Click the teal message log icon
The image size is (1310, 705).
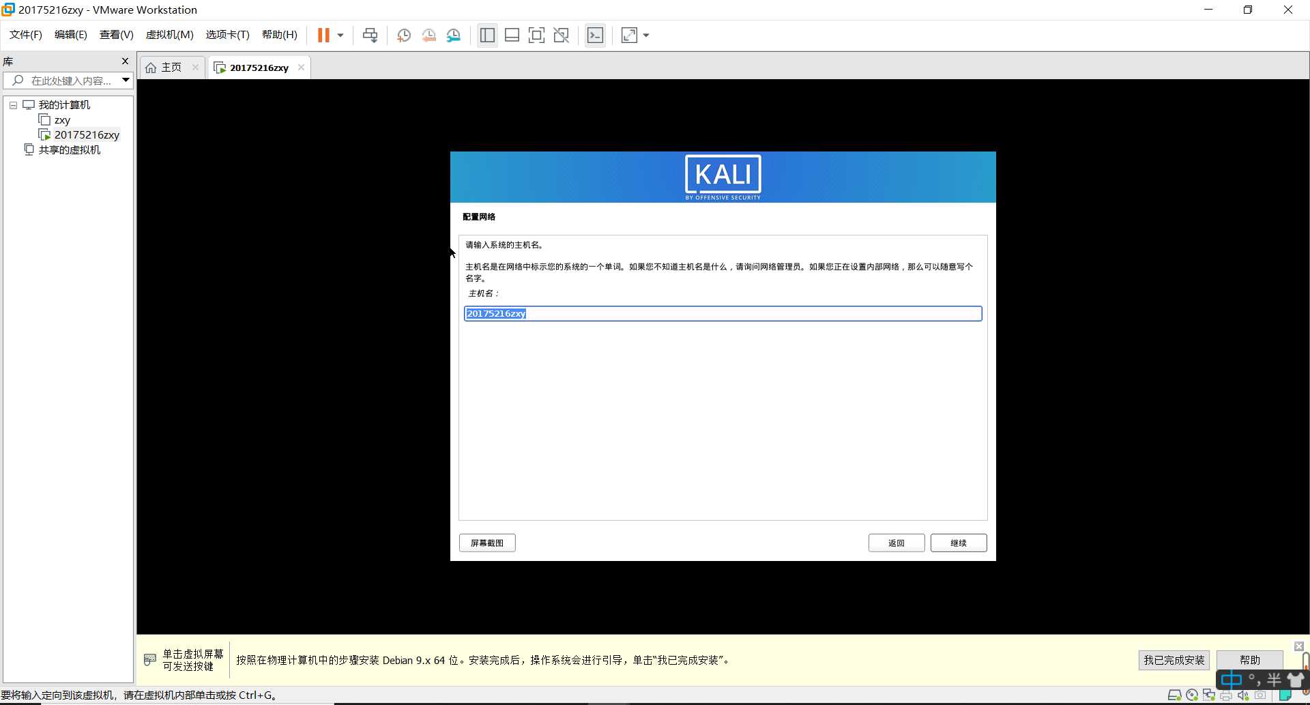point(1285,695)
